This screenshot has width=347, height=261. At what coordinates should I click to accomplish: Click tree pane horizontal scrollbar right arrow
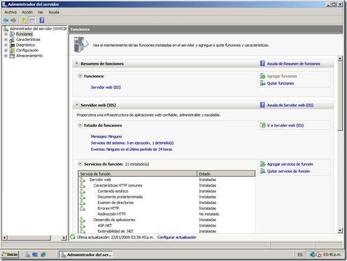(64, 238)
